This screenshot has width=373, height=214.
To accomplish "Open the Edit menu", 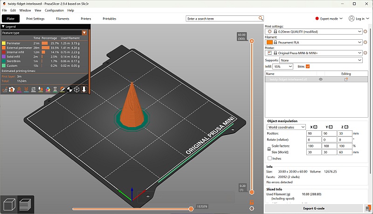I will (x=13, y=10).
